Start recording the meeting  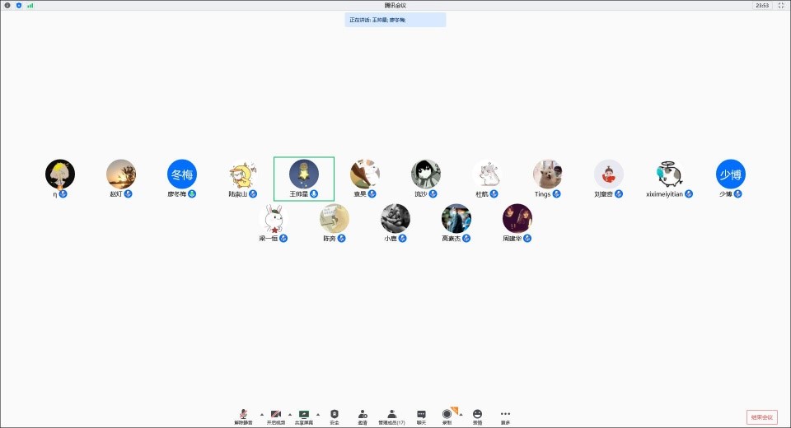[x=447, y=415]
